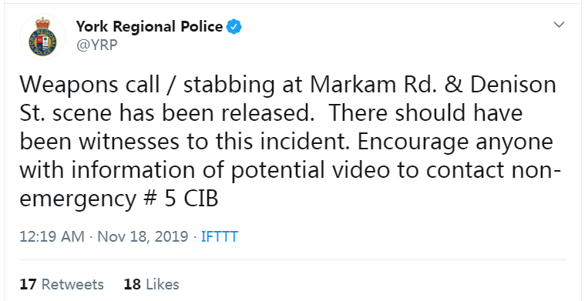Click the number 18 beside Likes

[133, 284]
